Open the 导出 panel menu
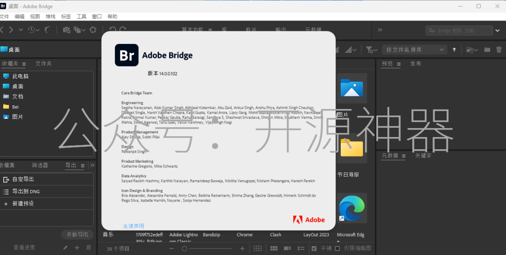This screenshot has height=255, width=506. coord(82,166)
